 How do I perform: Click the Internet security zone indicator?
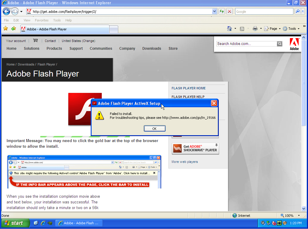[x=241, y=216]
